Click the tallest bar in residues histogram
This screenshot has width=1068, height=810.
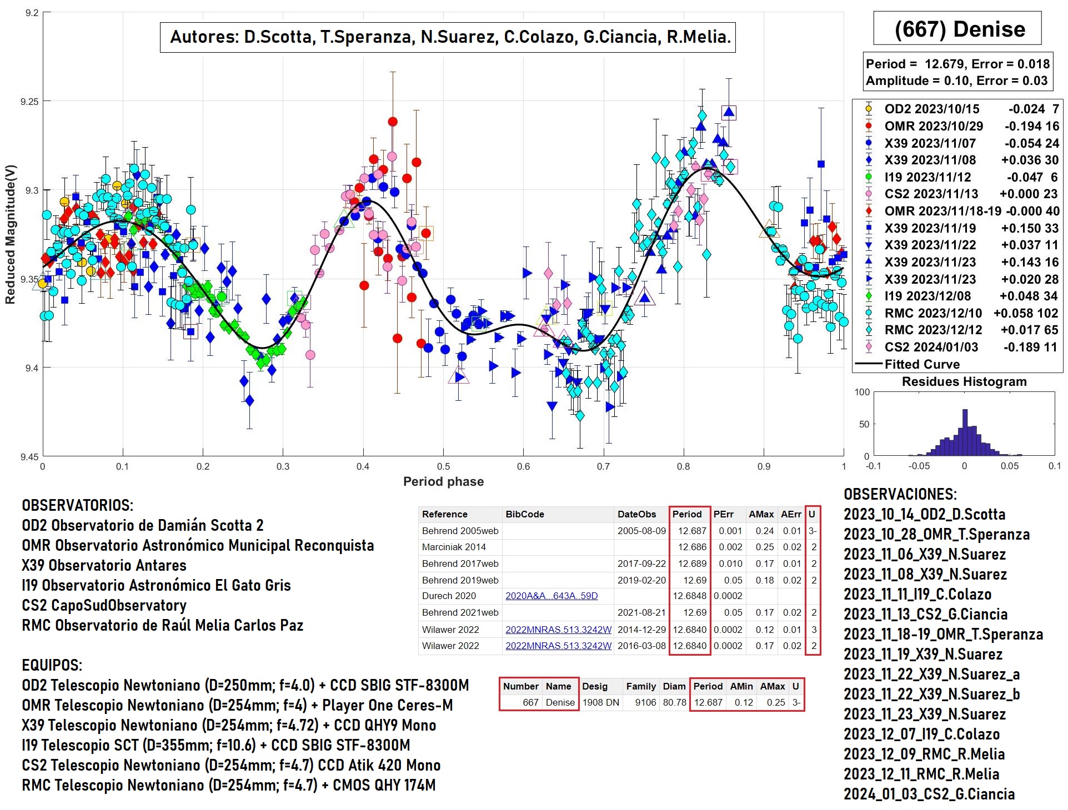point(965,432)
